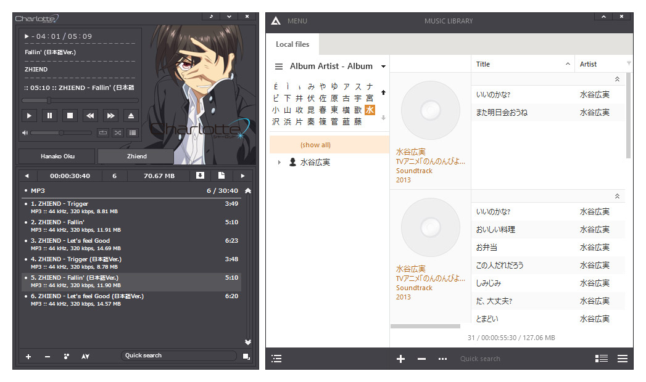Viewport: 646px width, 382px height.
Task: Select the (show all) entry
Action: [x=329, y=145]
